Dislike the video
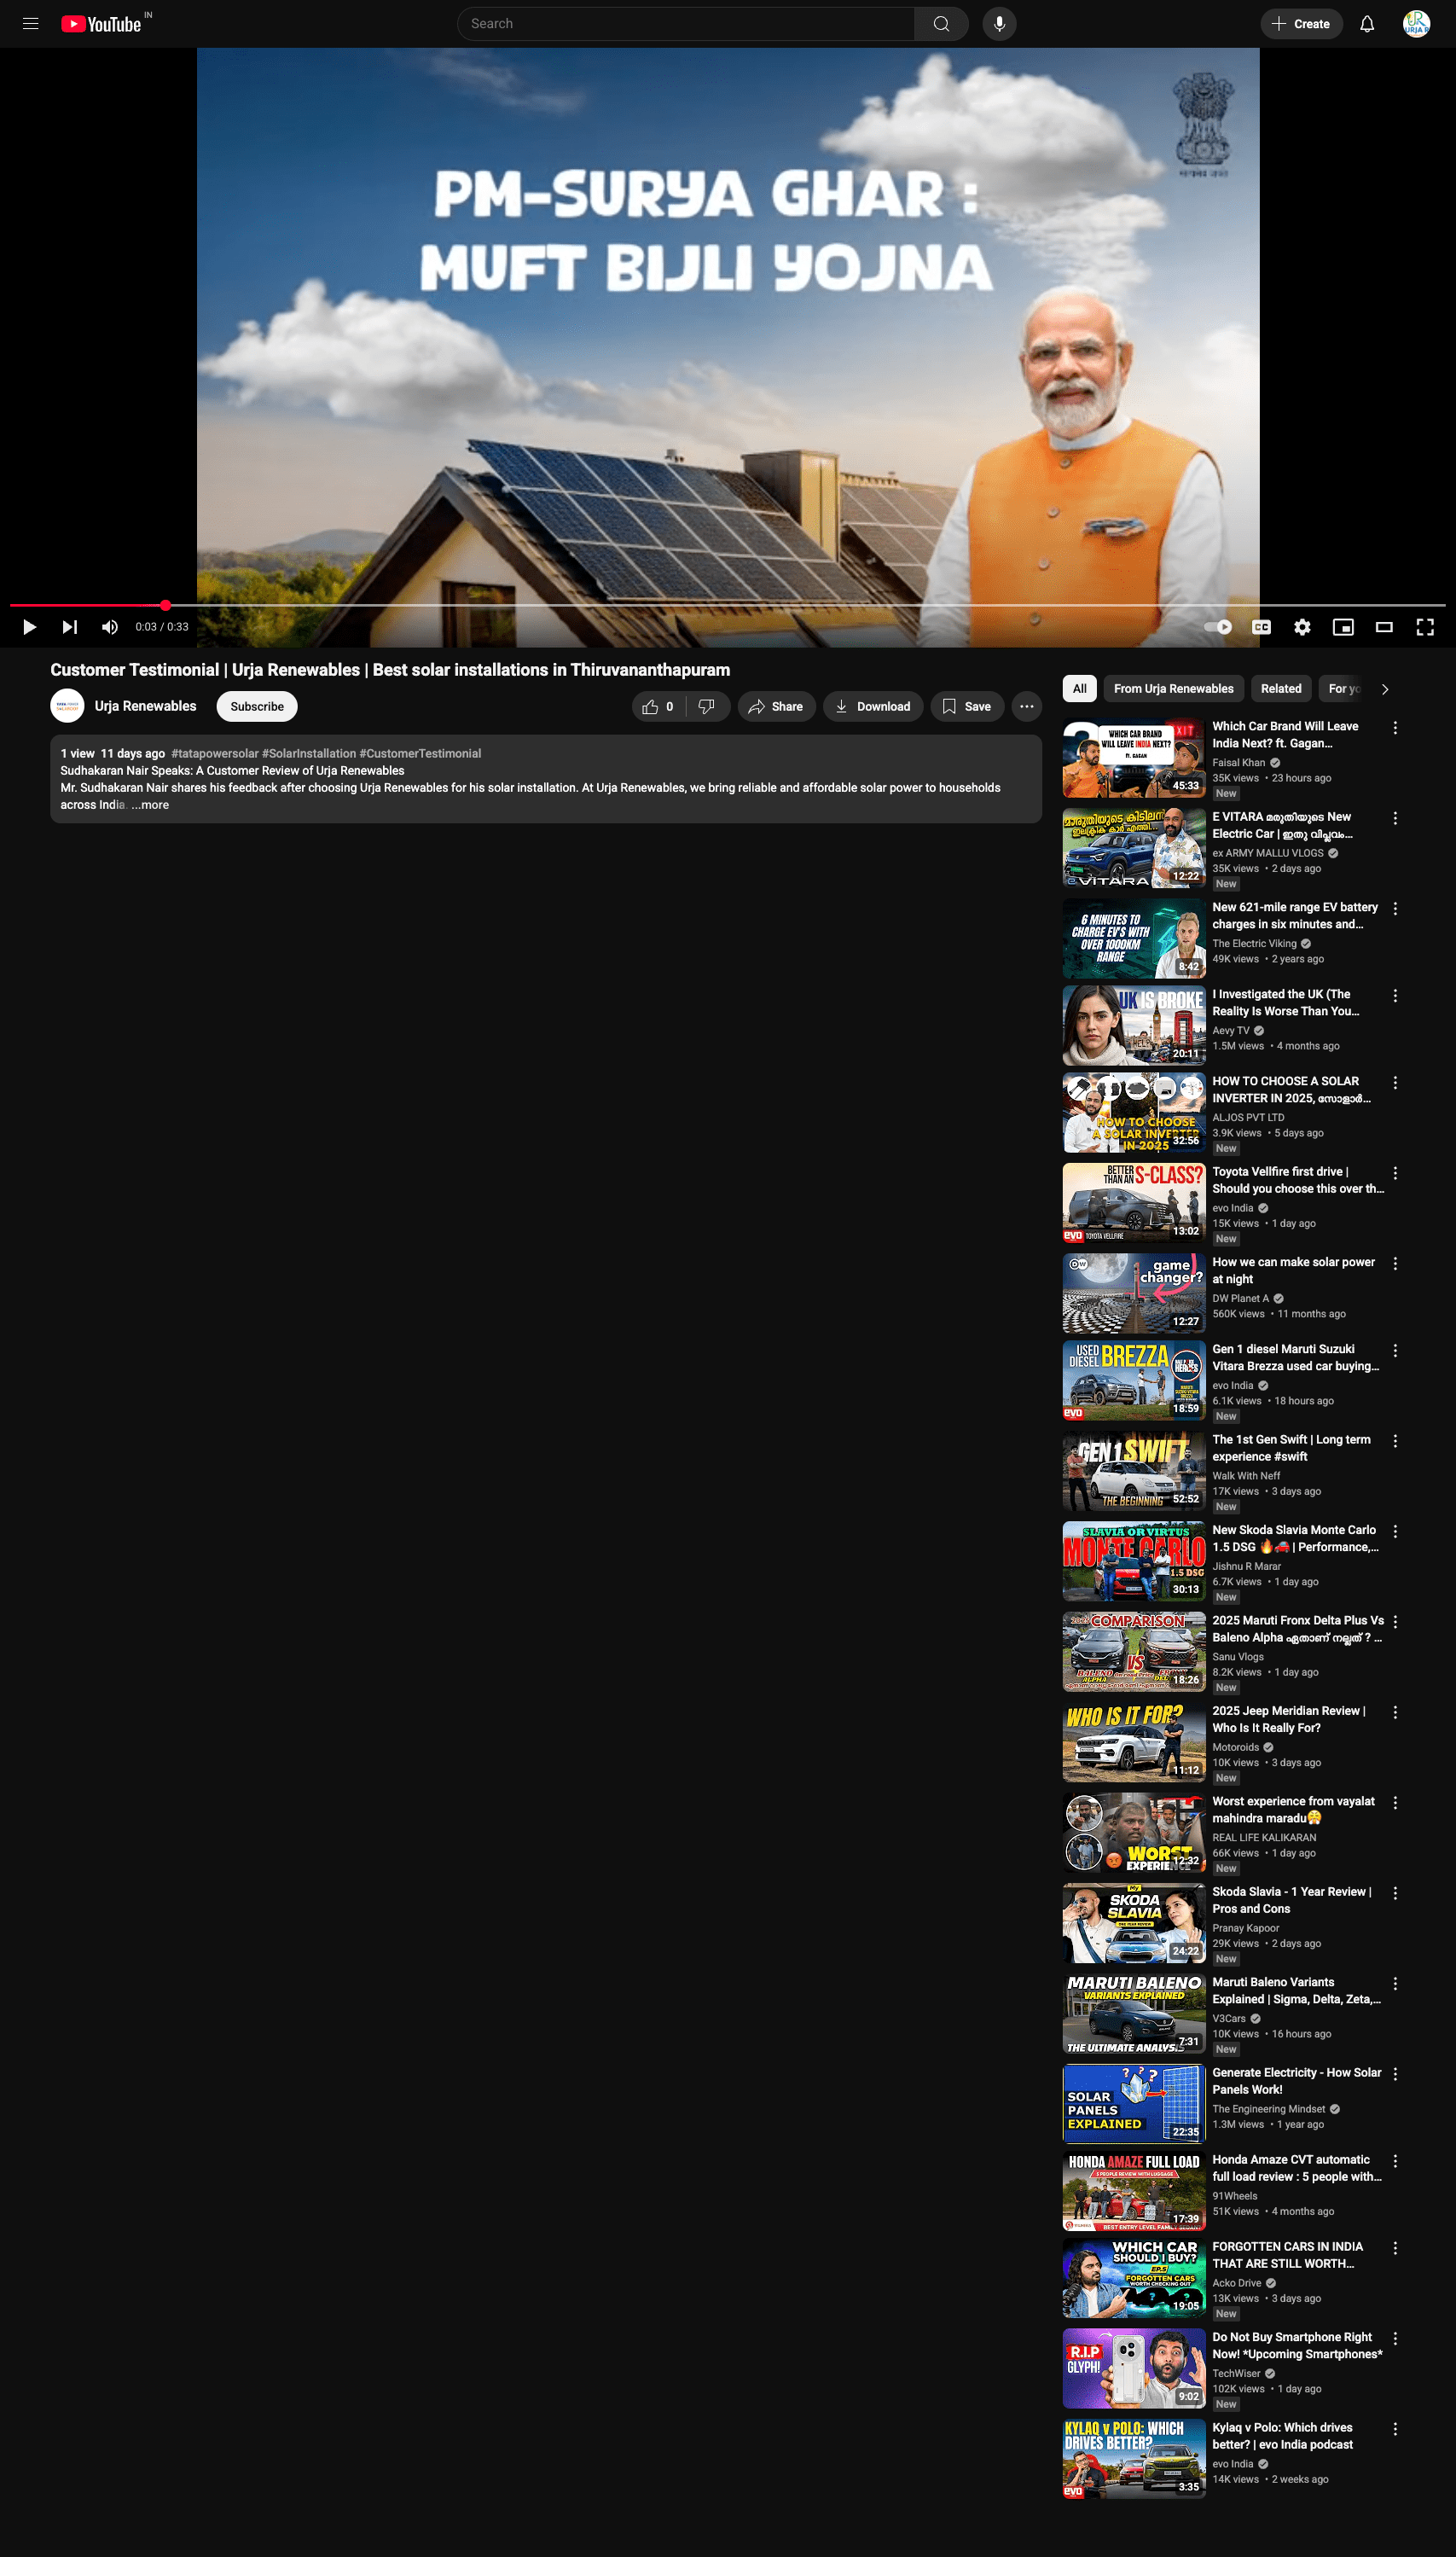 coord(707,706)
